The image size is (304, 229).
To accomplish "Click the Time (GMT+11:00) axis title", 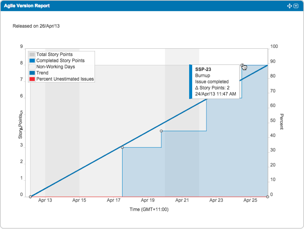I will (x=149, y=210).
